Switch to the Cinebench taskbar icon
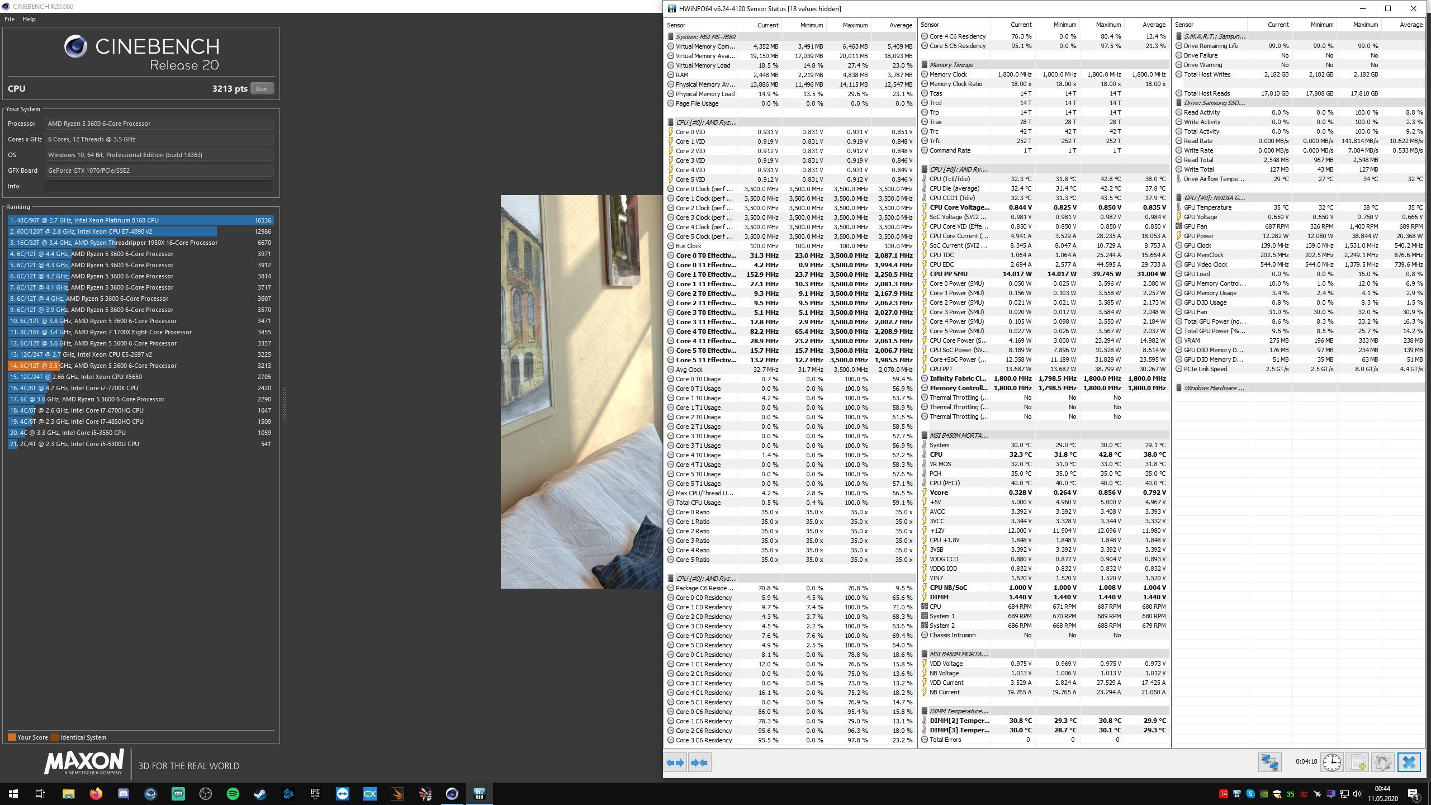Screen dimensions: 1431x805 452,793
